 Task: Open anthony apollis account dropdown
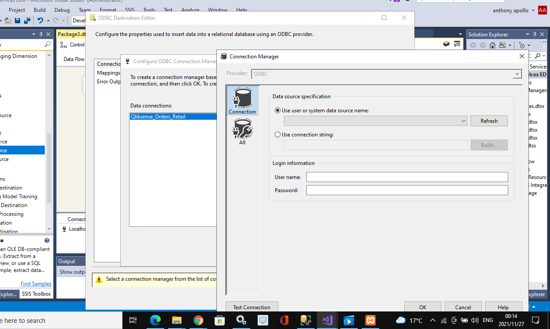pos(533,10)
